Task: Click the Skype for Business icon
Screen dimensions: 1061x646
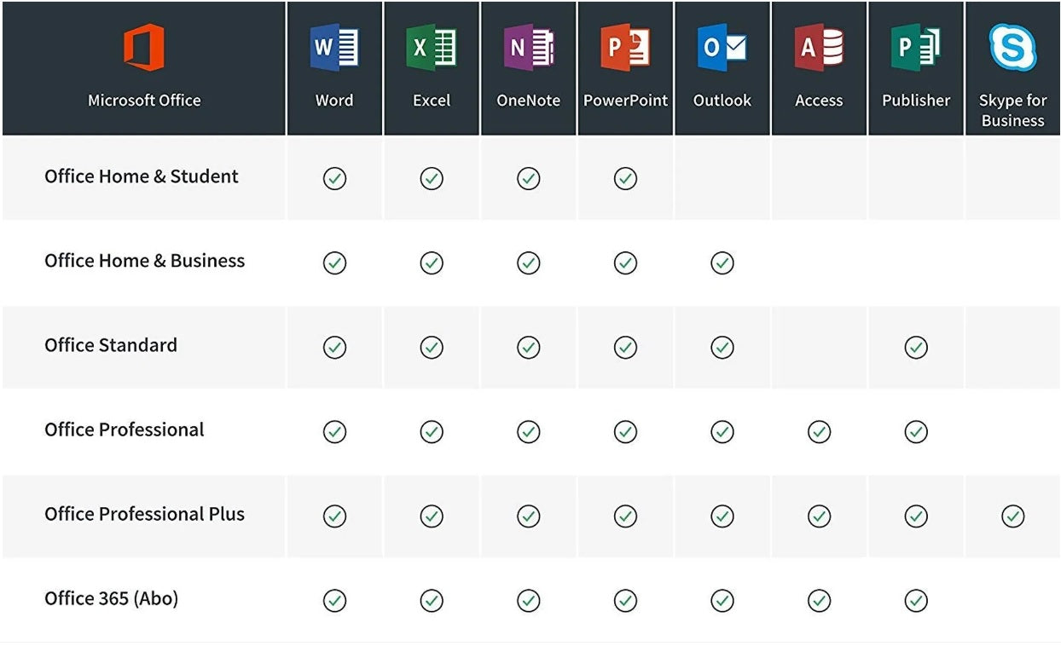Action: click(1012, 47)
